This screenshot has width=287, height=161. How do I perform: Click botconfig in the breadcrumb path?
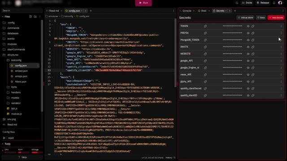click(69, 16)
